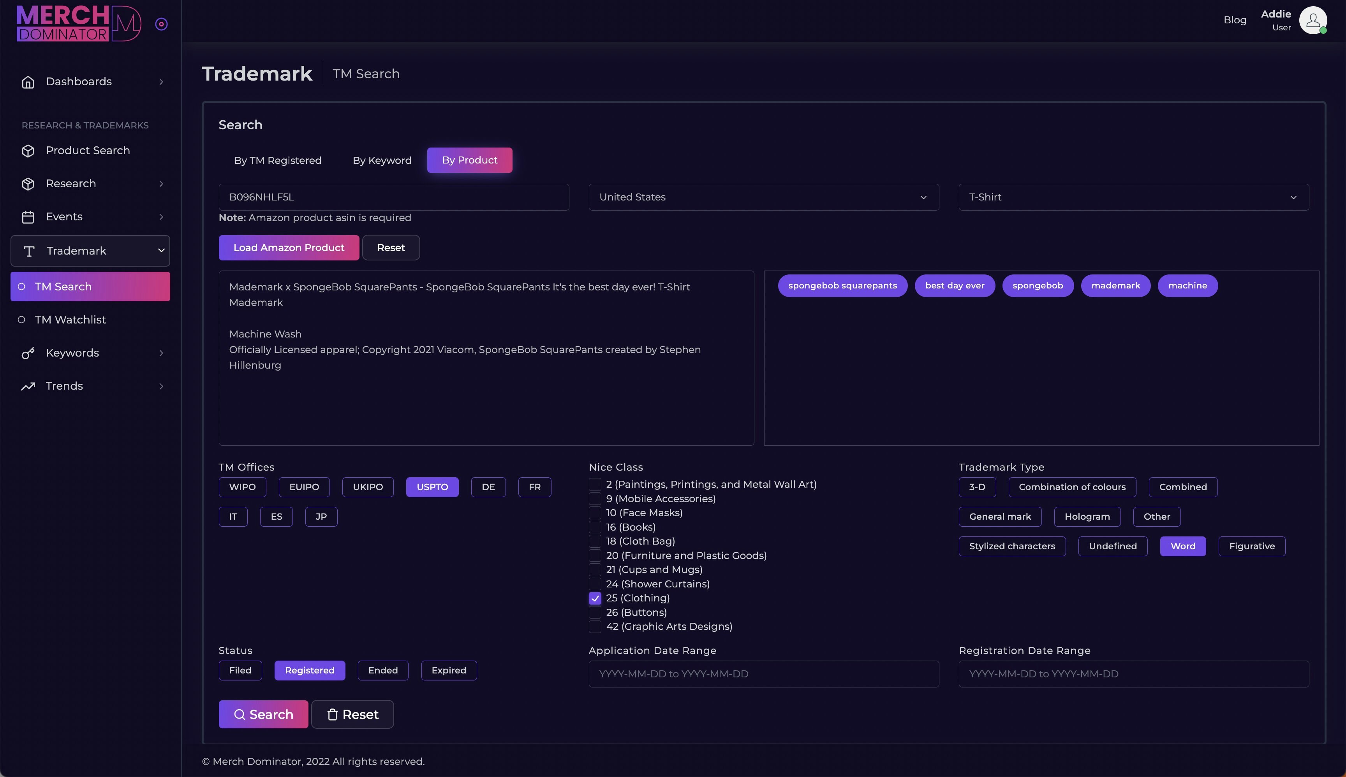Click the Research cube icon

pos(28,184)
